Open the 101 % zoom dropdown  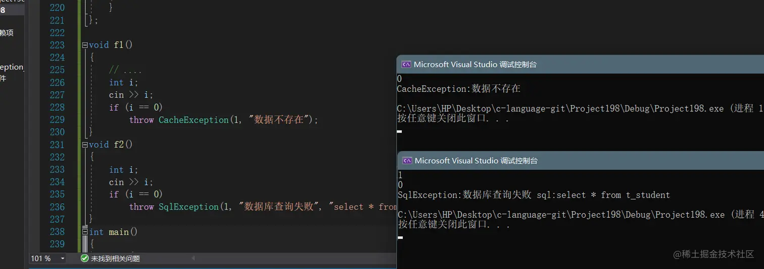[63, 258]
